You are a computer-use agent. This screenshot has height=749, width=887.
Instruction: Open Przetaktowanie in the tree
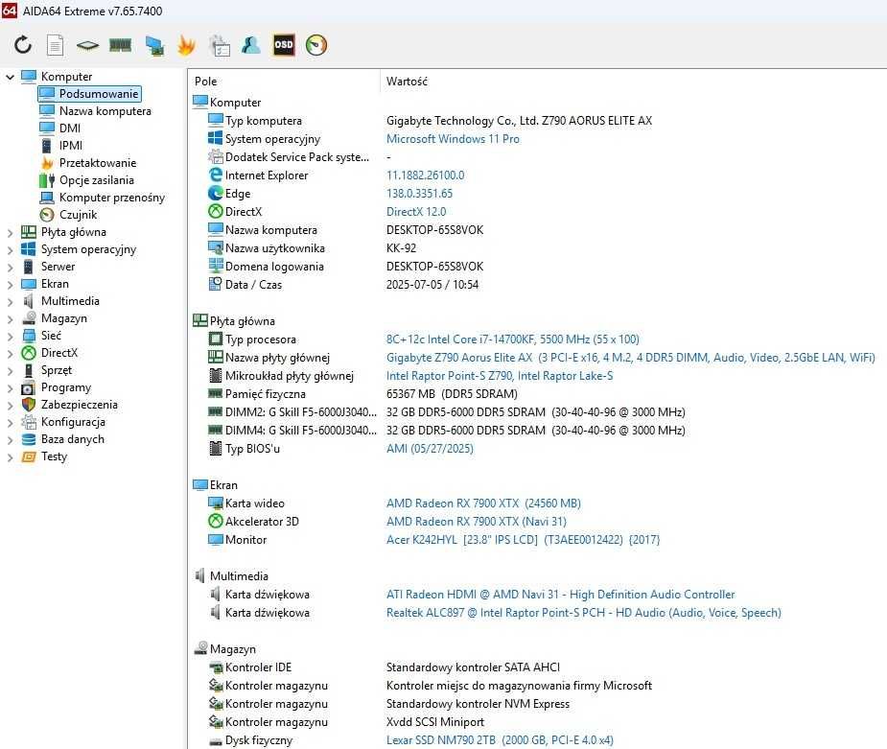tap(98, 163)
